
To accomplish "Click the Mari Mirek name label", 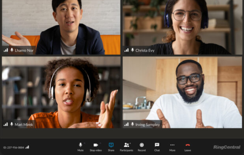I will point(24,125).
